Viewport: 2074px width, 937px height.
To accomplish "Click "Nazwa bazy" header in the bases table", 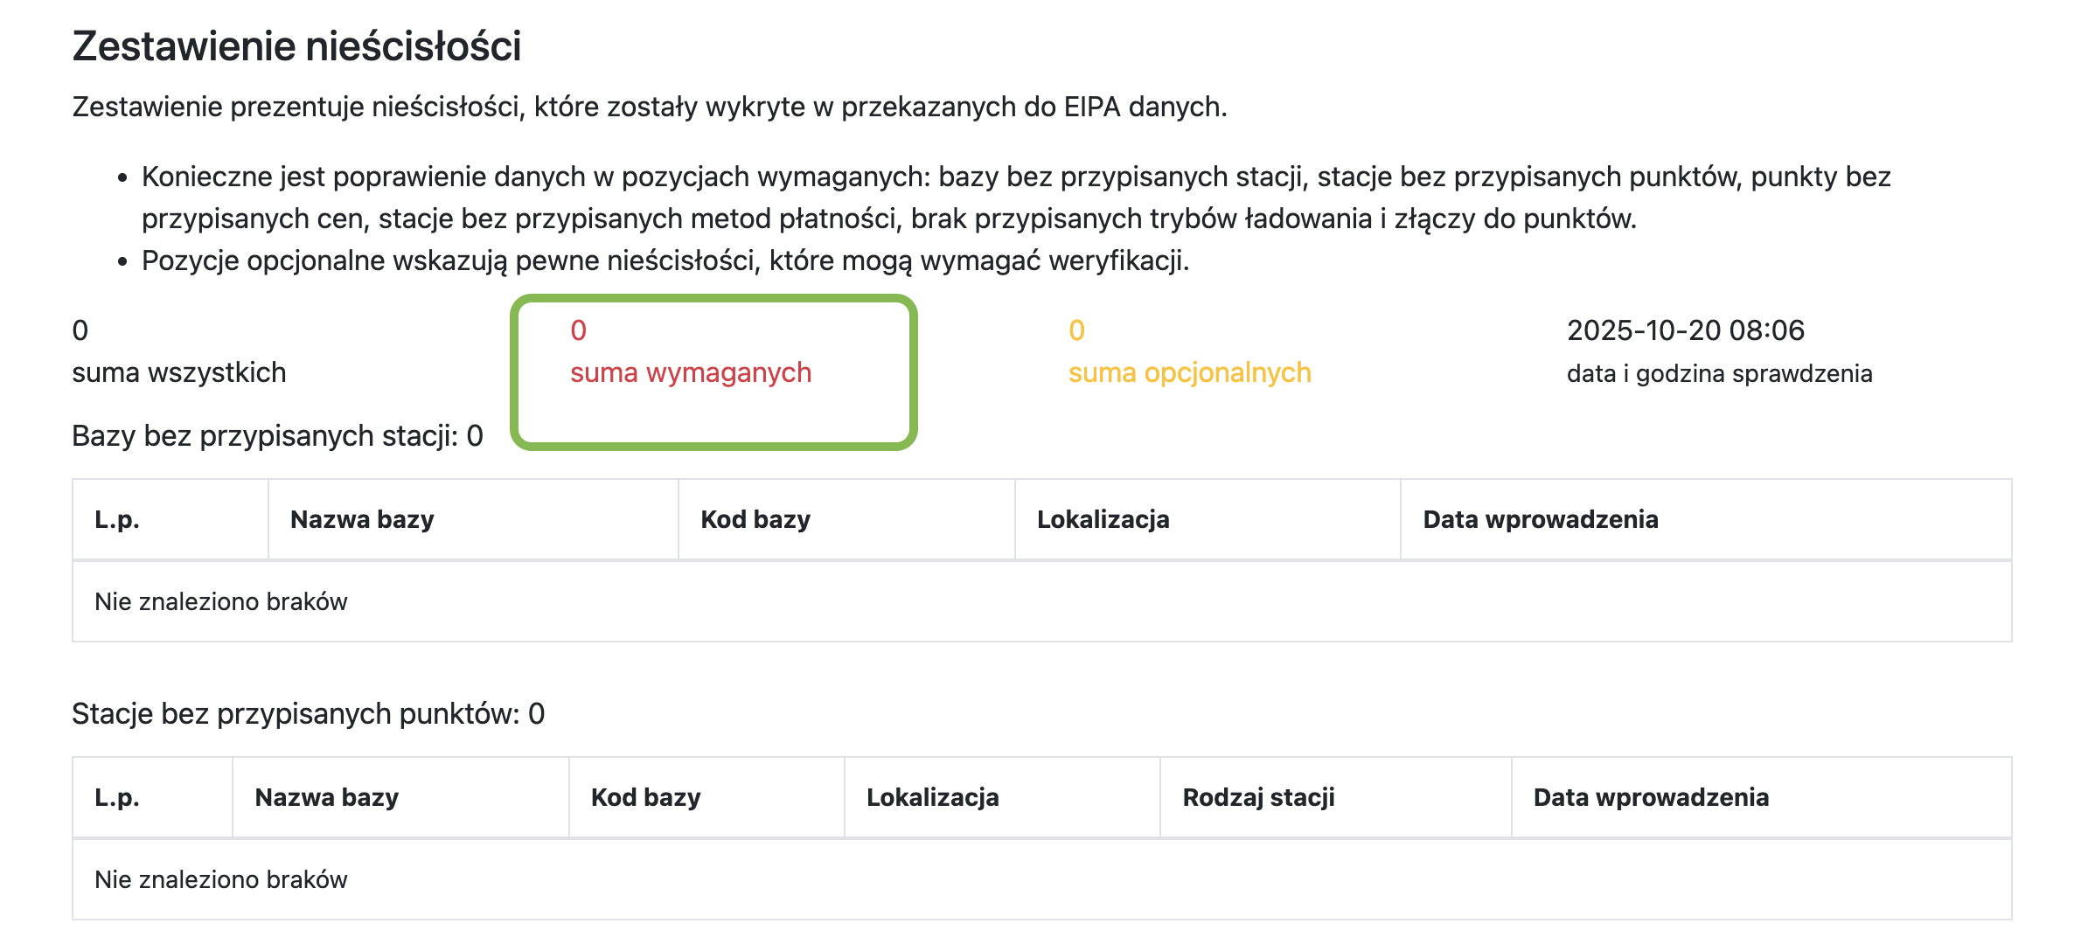I will [362, 520].
